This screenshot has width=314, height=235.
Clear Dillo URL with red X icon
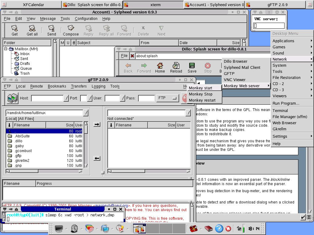click(x=132, y=56)
